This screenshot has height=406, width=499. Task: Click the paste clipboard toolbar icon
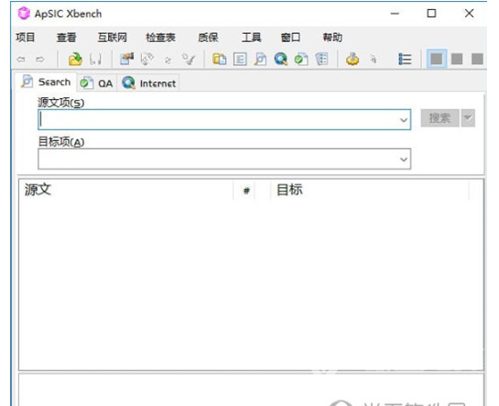219,60
